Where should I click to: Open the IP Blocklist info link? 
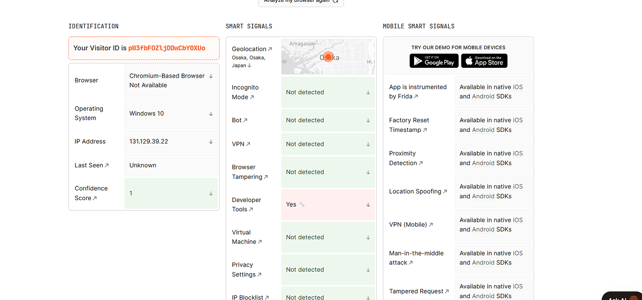[250, 297]
